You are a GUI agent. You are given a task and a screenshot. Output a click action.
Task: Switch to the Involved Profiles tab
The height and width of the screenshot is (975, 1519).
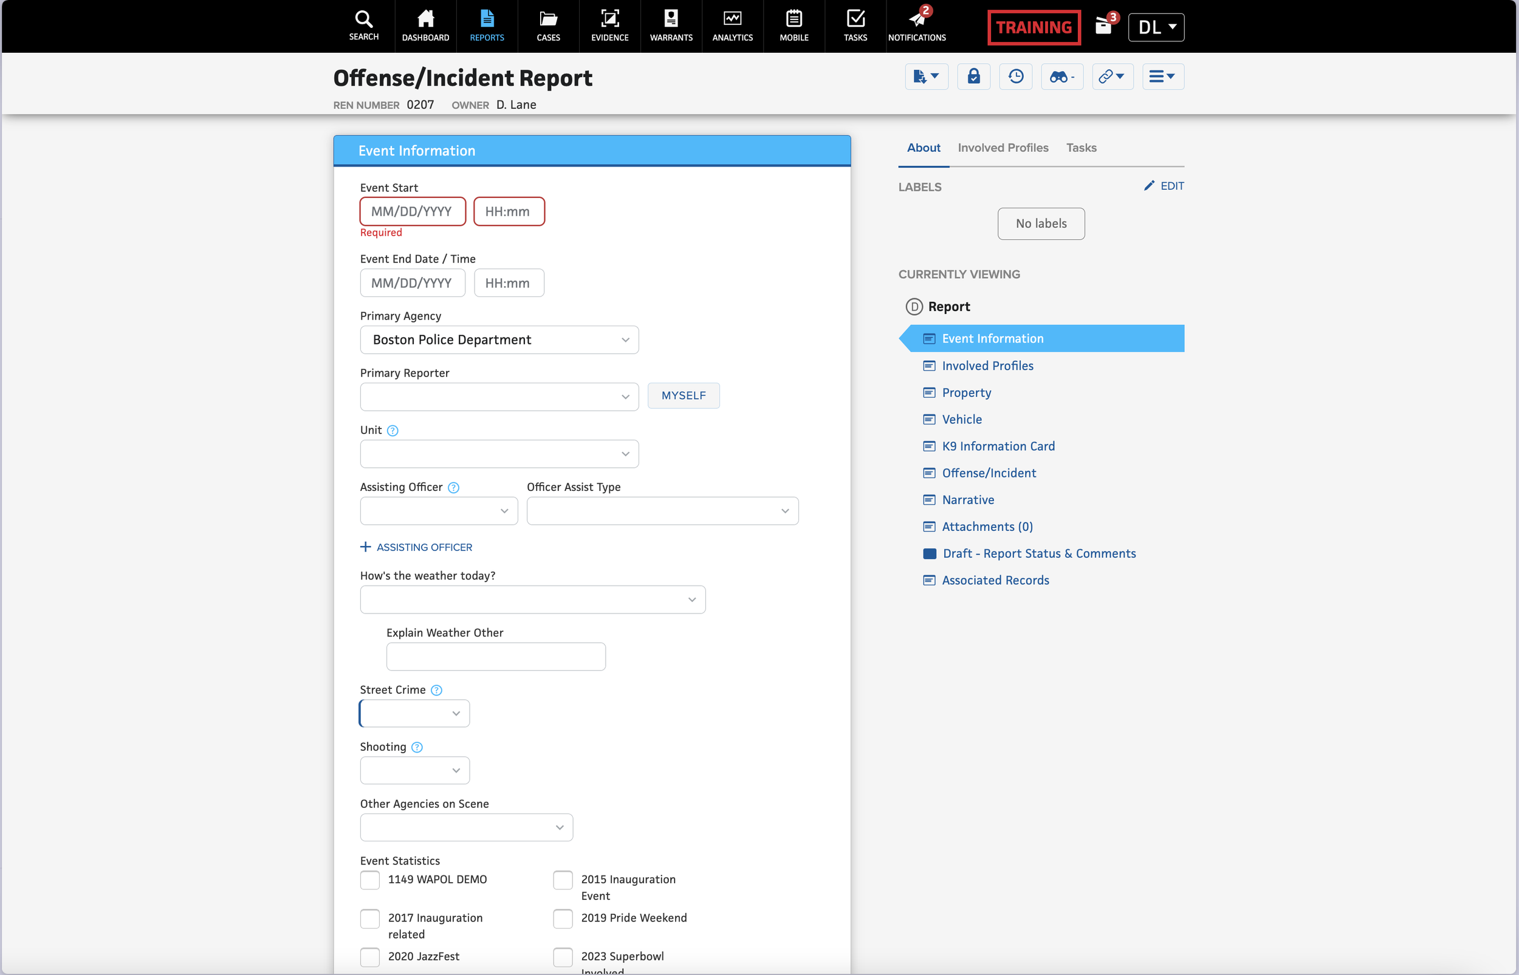point(1003,148)
